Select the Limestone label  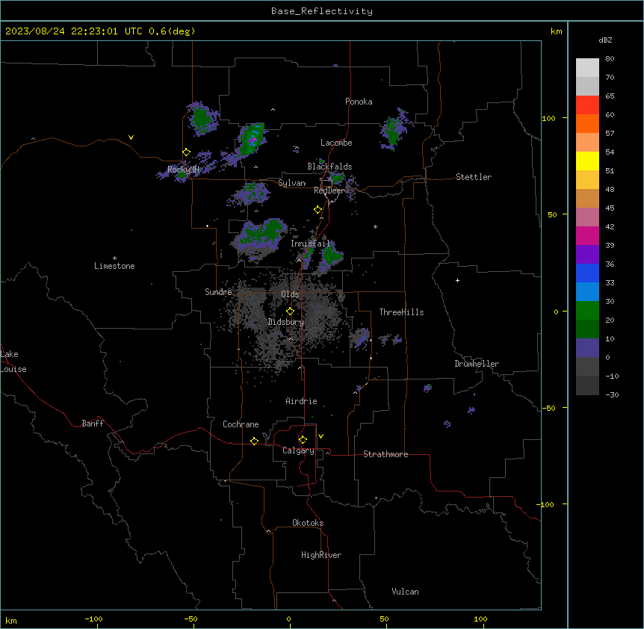click(x=114, y=266)
